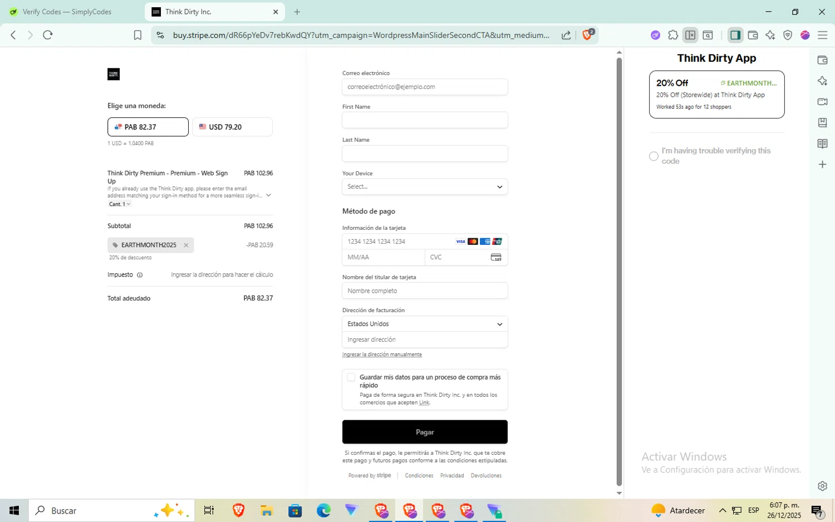Click the black Pagar button
This screenshot has height=522, width=835.
click(425, 432)
